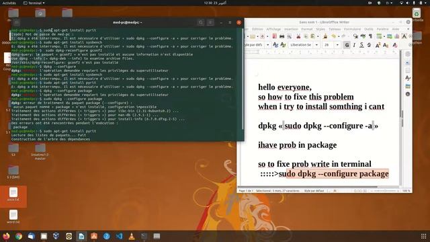Screen dimensions: 430x242
Task: Open the Gallery icon in Writer sidebar
Action: pos(408,86)
